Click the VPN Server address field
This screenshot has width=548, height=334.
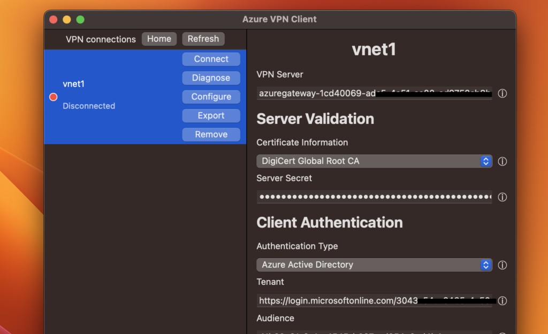click(374, 93)
